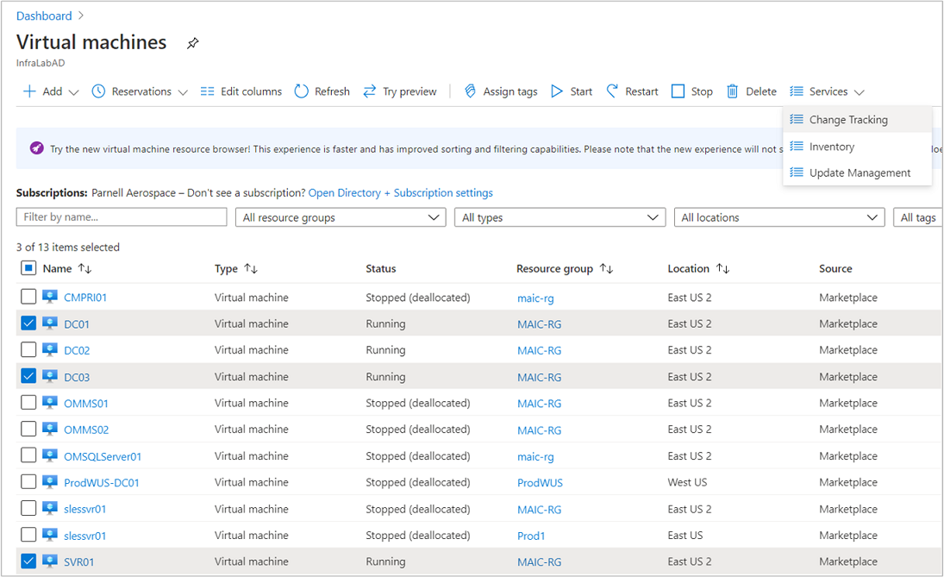The height and width of the screenshot is (577, 944).
Task: Open the All locations filter dropdown
Action: click(x=778, y=217)
